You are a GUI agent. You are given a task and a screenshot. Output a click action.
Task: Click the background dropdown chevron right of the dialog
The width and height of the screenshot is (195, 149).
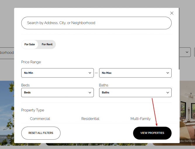(x=187, y=52)
